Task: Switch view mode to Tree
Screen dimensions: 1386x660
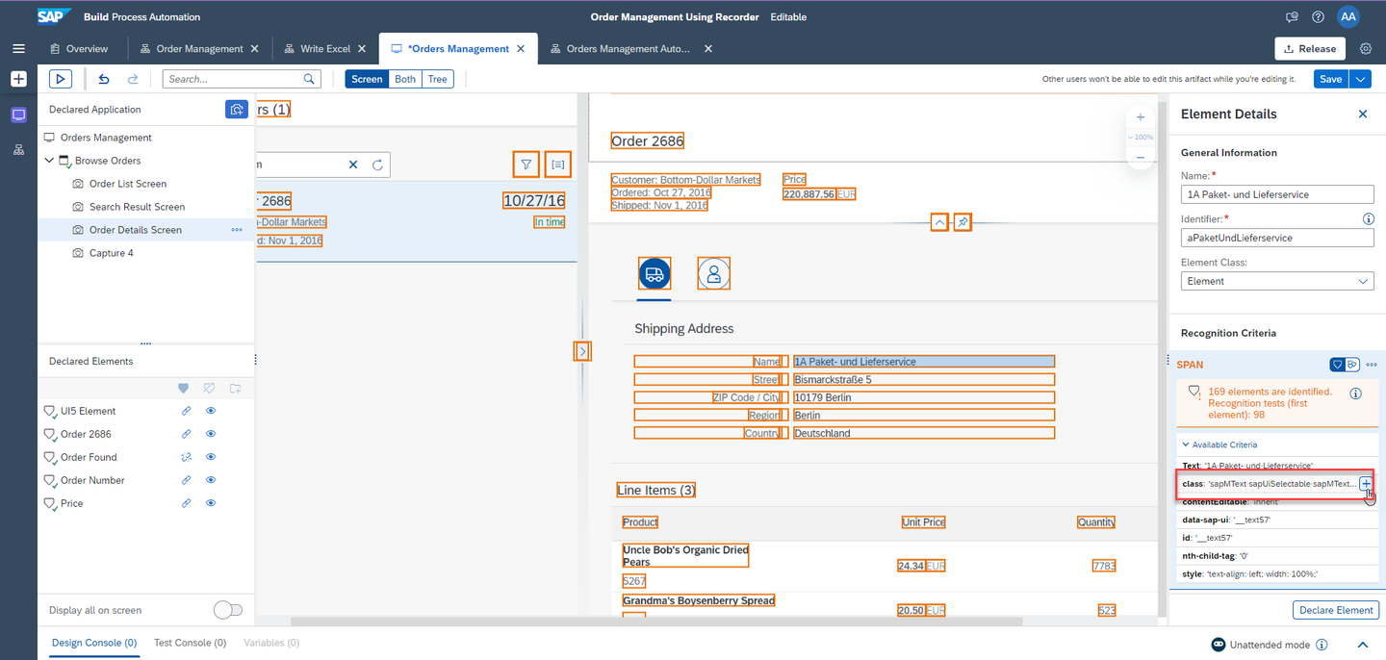Action: tap(438, 79)
